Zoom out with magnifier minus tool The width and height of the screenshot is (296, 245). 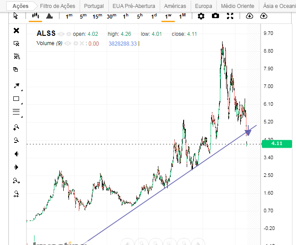pos(16,140)
